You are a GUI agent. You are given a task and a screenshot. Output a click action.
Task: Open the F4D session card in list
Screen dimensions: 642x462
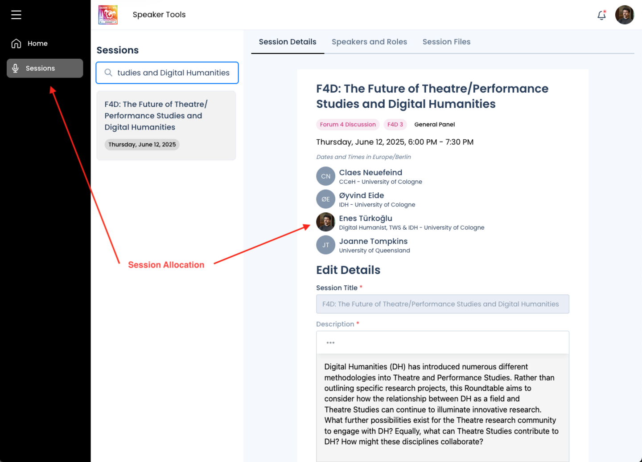[x=166, y=126]
